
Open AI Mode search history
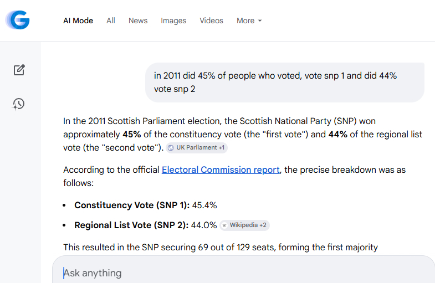[19, 104]
